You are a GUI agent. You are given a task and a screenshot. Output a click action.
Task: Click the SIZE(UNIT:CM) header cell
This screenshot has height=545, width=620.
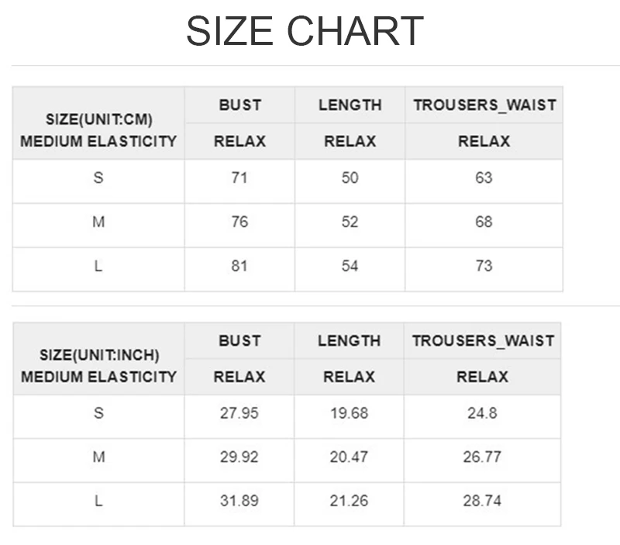(98, 123)
